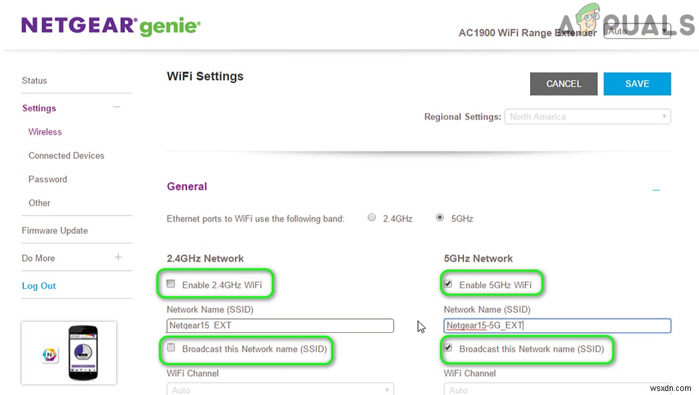Click the 5GHz Network Name input field

click(x=557, y=326)
